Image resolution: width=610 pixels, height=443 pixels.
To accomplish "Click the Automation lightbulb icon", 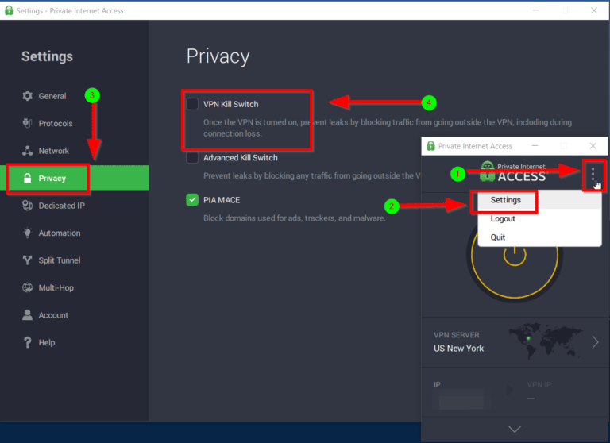I will point(27,233).
